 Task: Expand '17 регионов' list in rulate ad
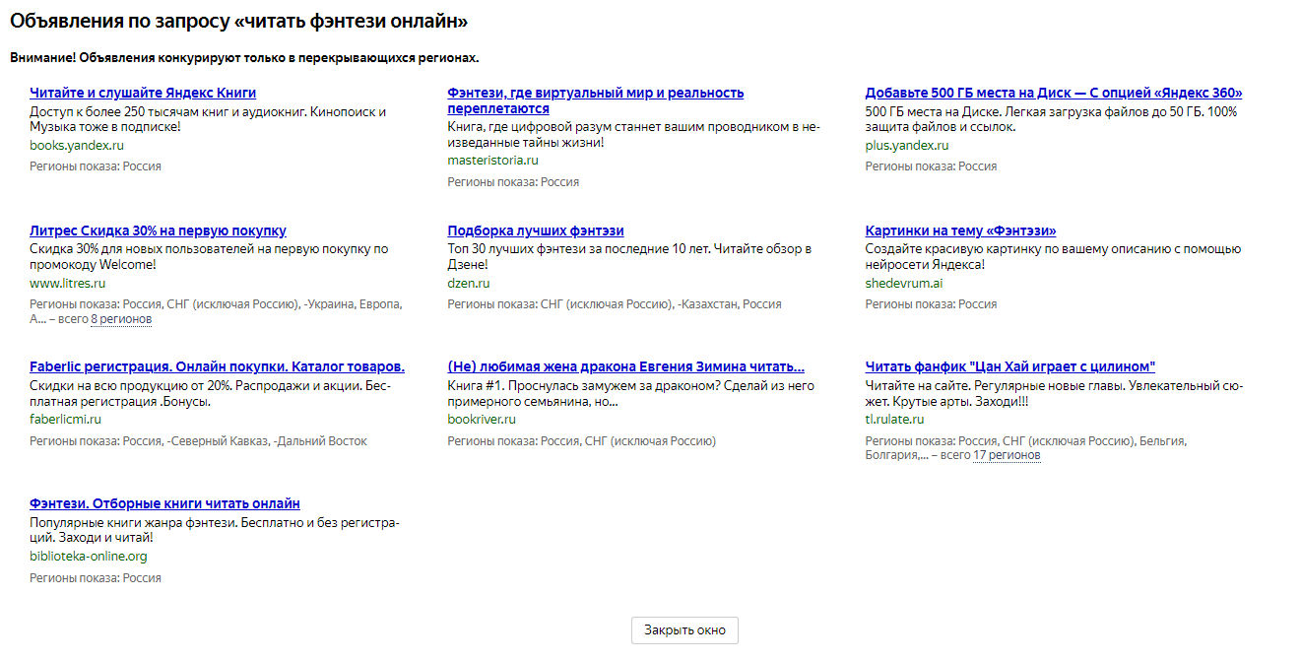1007,455
